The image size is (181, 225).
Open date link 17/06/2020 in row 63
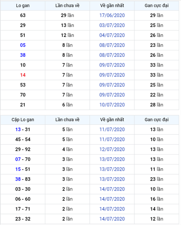pos(112,16)
